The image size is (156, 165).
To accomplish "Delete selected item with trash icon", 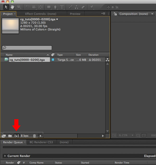I will [x=34, y=136].
